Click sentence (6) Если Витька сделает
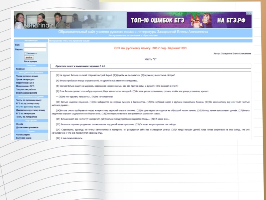The width and height of the screenshot is (266, 200). (x=94, y=91)
